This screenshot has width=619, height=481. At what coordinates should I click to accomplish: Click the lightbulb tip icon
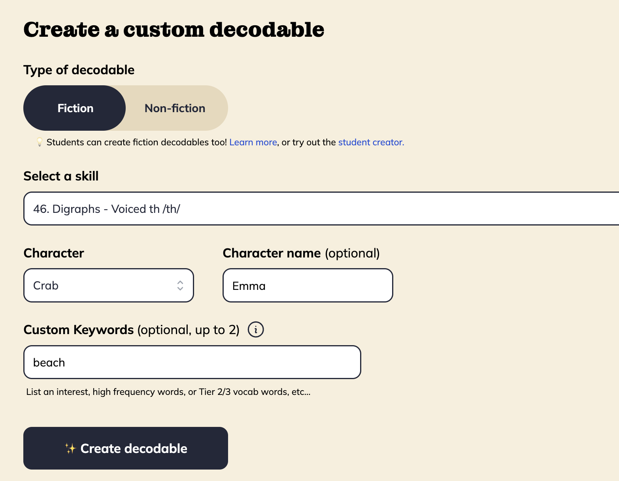coord(39,142)
